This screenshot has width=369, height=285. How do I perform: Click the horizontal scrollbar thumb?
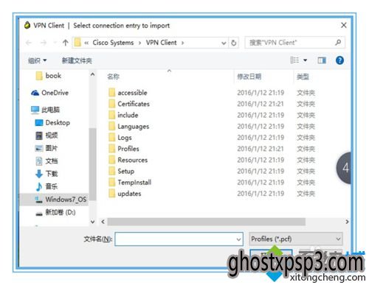(207, 222)
